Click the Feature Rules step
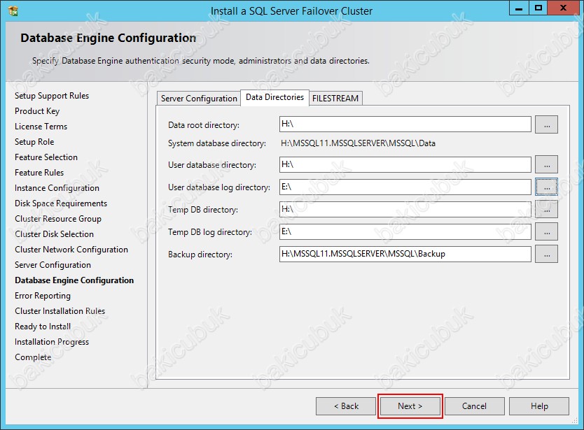Viewport: 584px width, 430px height. [x=39, y=173]
